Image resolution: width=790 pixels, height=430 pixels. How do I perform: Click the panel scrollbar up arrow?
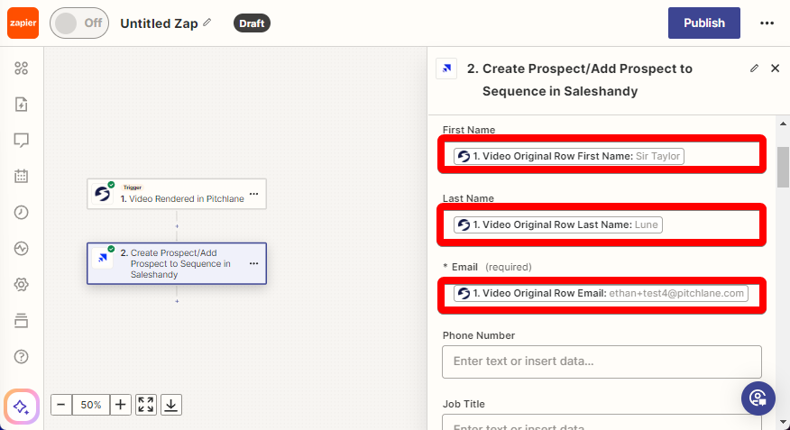(783, 124)
